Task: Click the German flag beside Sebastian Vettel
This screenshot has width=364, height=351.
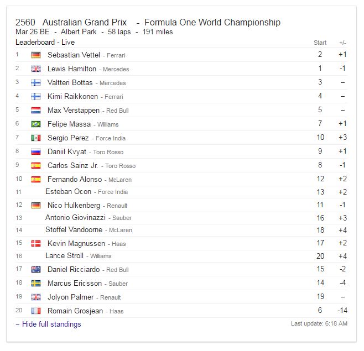Action: tap(36, 55)
